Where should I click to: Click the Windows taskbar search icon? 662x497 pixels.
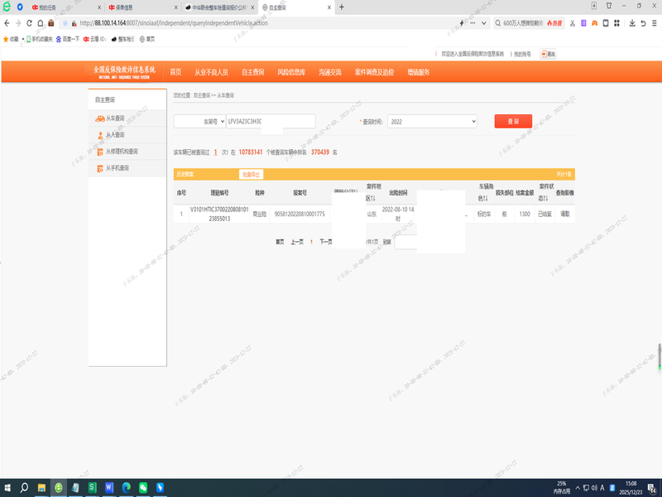click(25, 487)
